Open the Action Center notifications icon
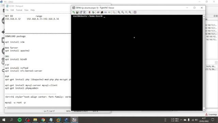The width and height of the screenshot is (218, 123). pos(213,120)
